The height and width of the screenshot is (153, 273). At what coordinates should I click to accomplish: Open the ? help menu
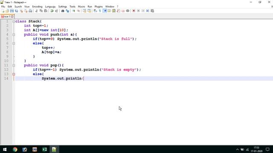(118, 7)
